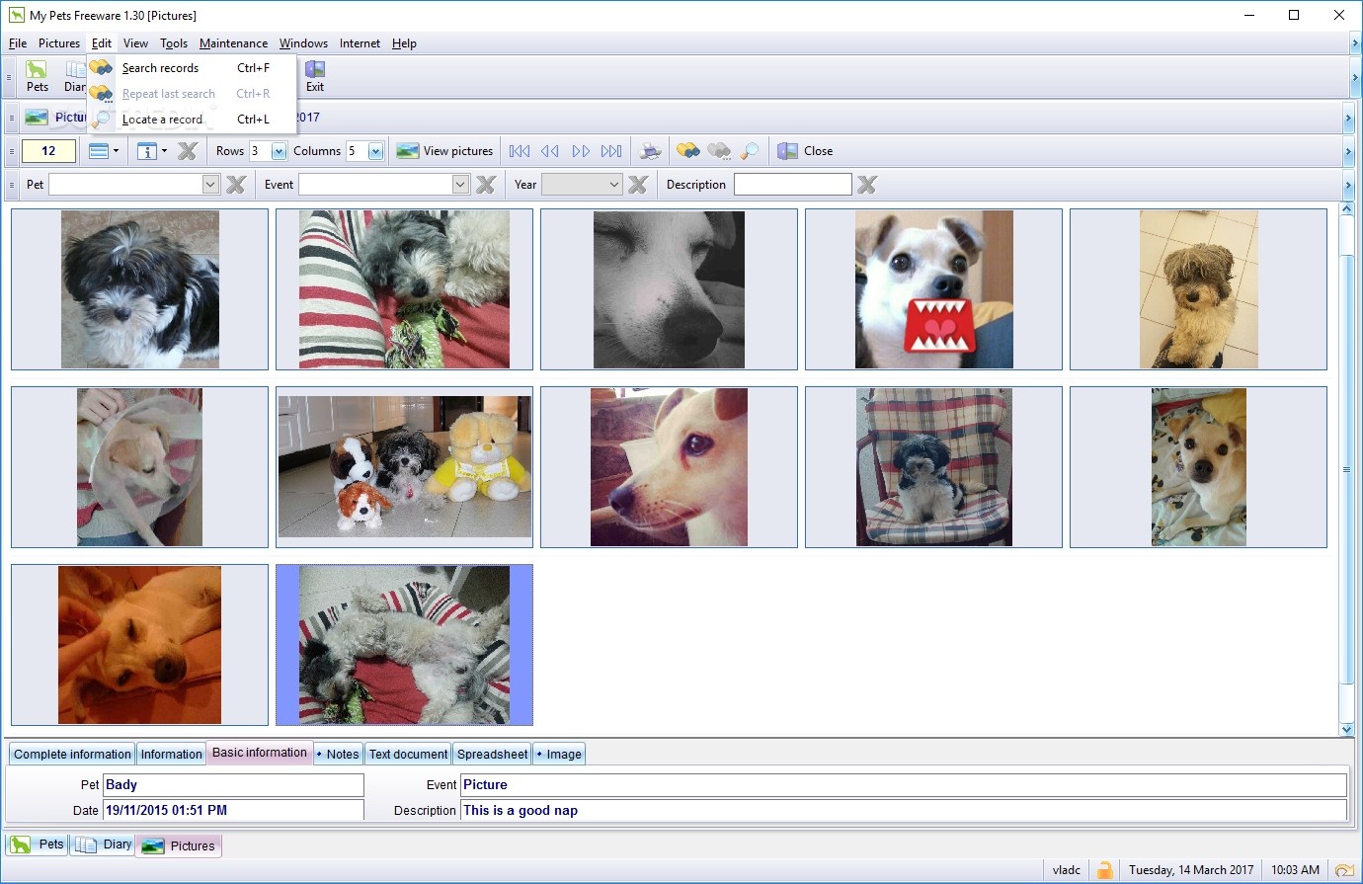
Task: Click the Description filter text field
Action: point(793,185)
